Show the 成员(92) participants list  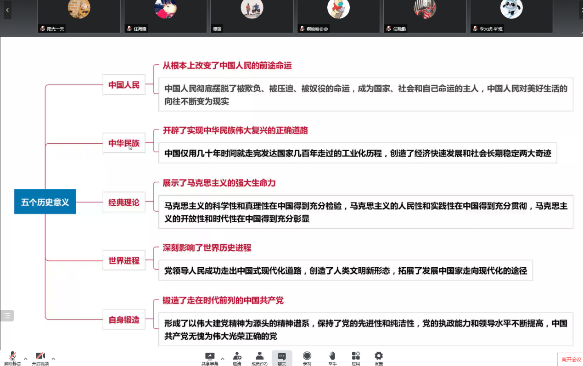point(259,358)
